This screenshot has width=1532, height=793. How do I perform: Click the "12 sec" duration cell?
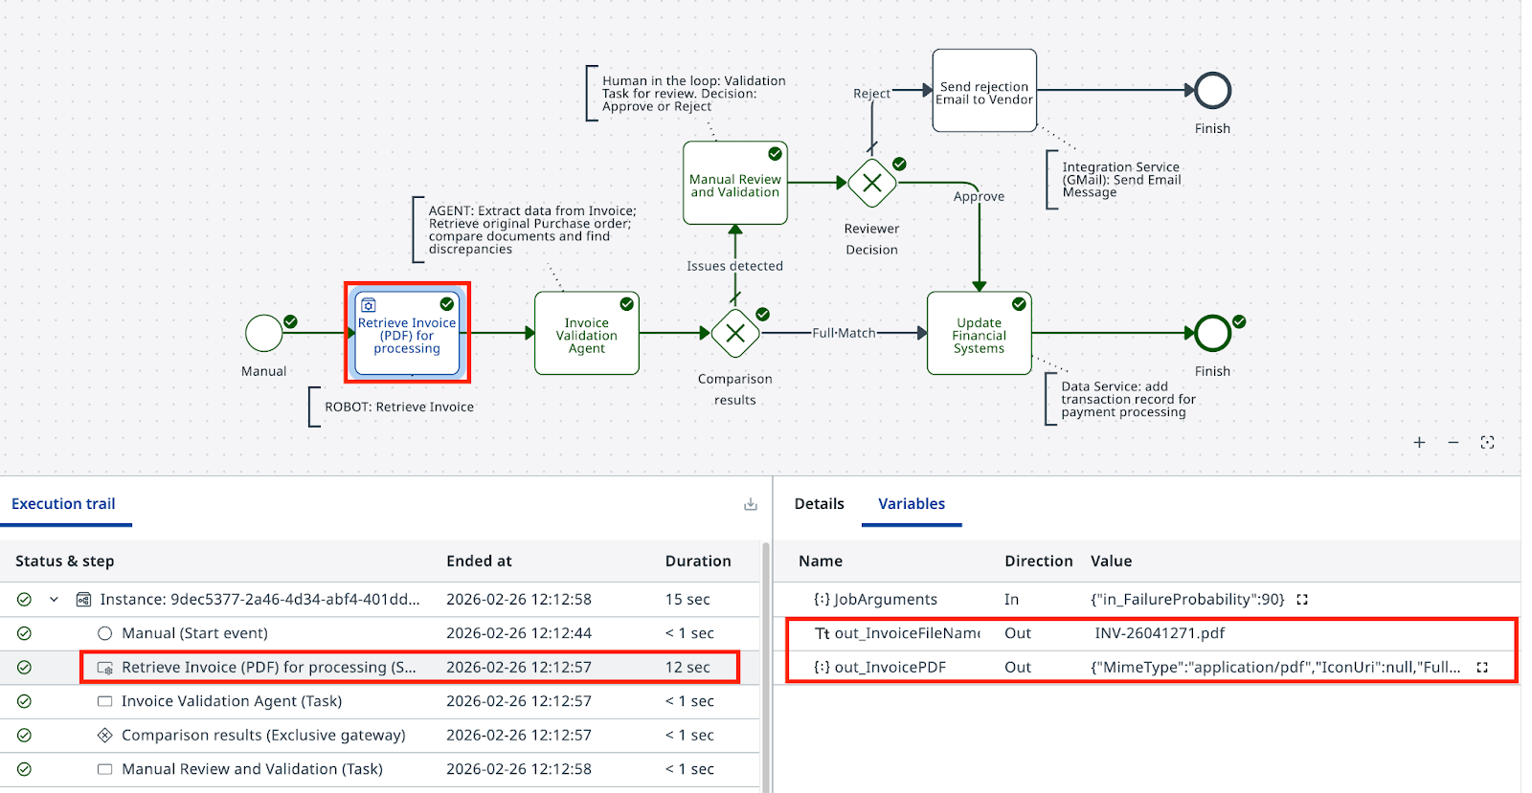(x=687, y=668)
